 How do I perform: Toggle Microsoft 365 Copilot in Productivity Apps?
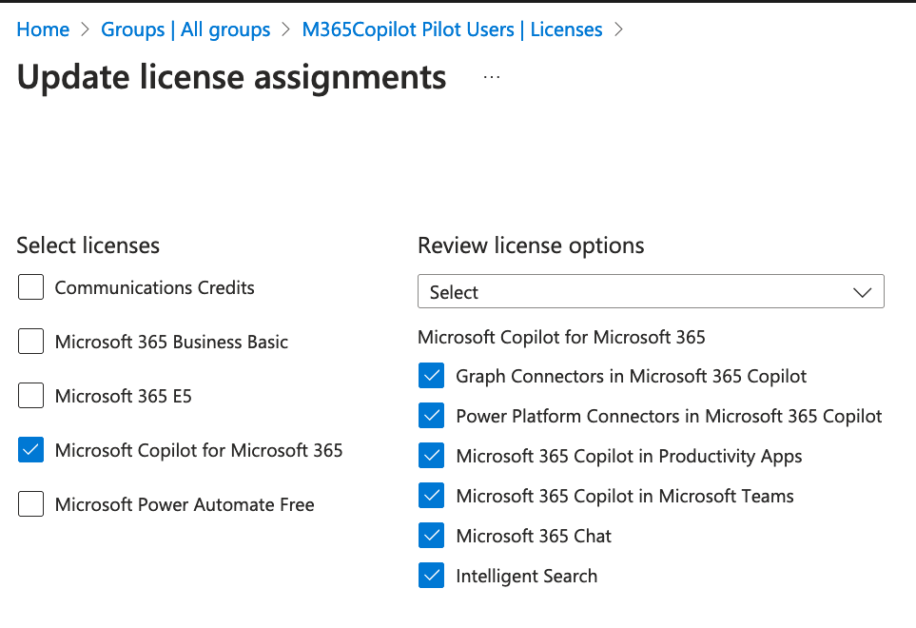(x=431, y=456)
